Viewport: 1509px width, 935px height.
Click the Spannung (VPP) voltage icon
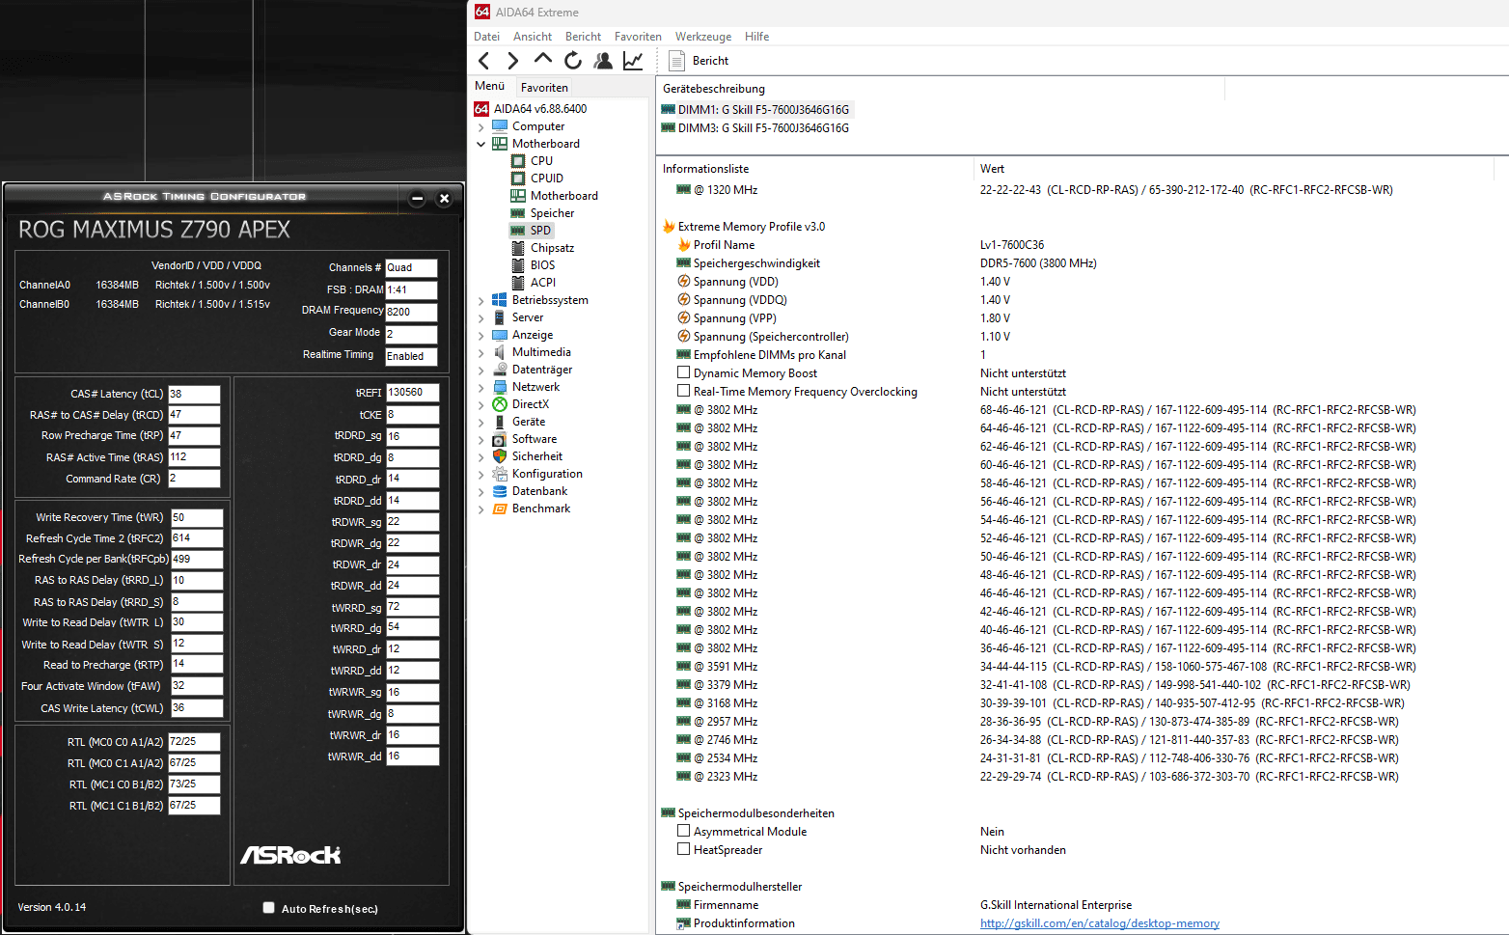pos(684,318)
